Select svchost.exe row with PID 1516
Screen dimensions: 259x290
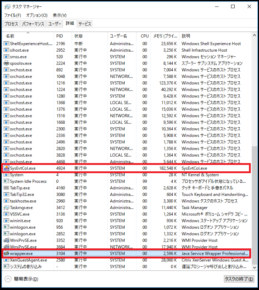127,116
